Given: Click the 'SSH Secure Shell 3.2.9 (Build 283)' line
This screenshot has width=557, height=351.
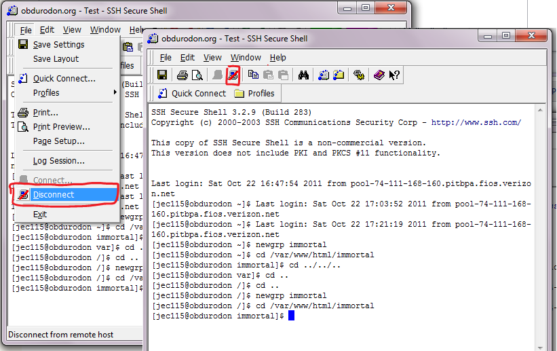Looking at the screenshot, I should [231, 112].
